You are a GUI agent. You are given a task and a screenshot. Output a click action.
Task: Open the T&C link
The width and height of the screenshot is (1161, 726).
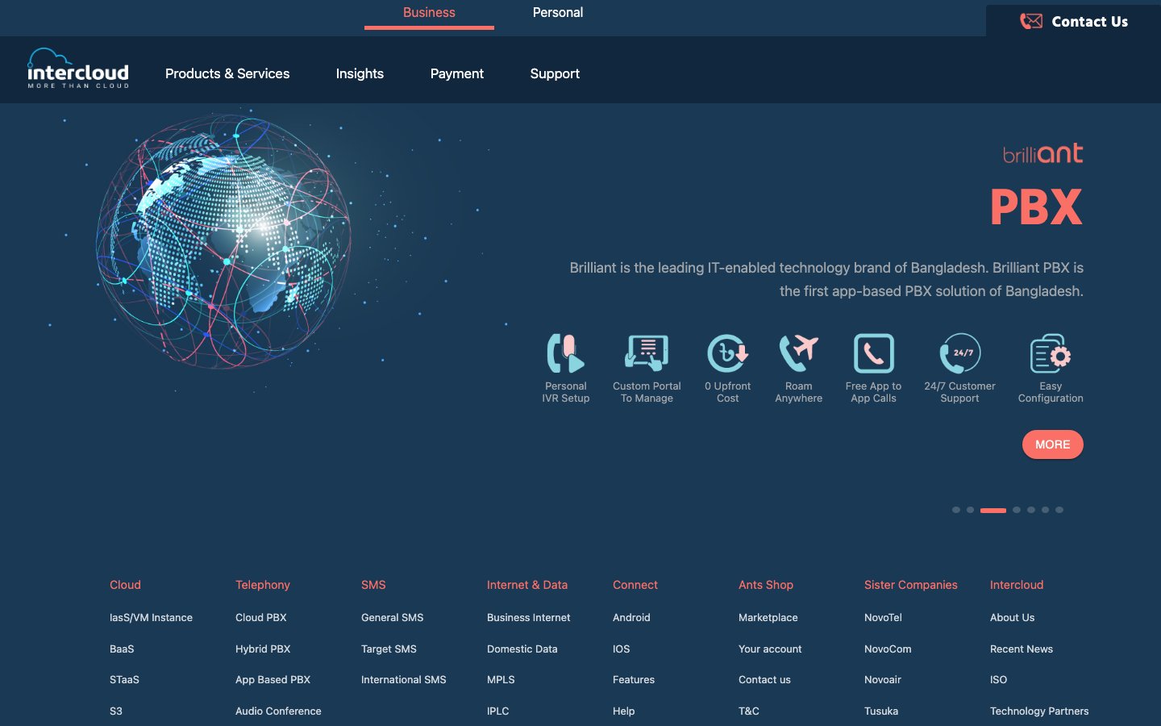(749, 711)
